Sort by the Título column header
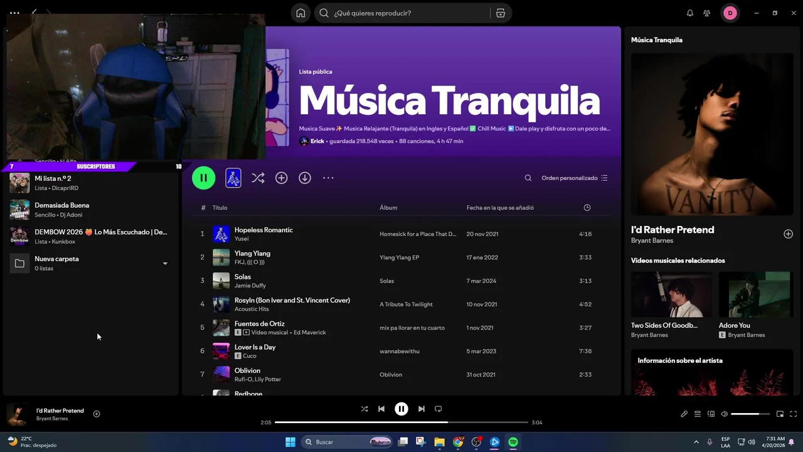Screen dimensions: 803x452 click(x=220, y=208)
